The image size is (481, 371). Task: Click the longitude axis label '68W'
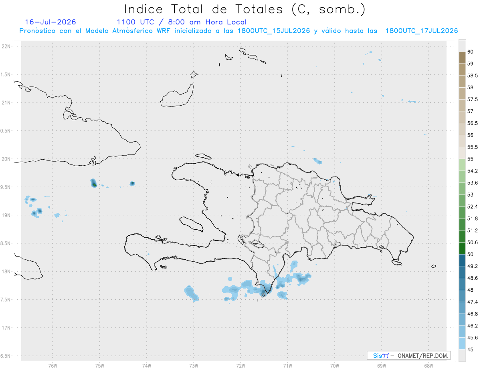[428, 365]
